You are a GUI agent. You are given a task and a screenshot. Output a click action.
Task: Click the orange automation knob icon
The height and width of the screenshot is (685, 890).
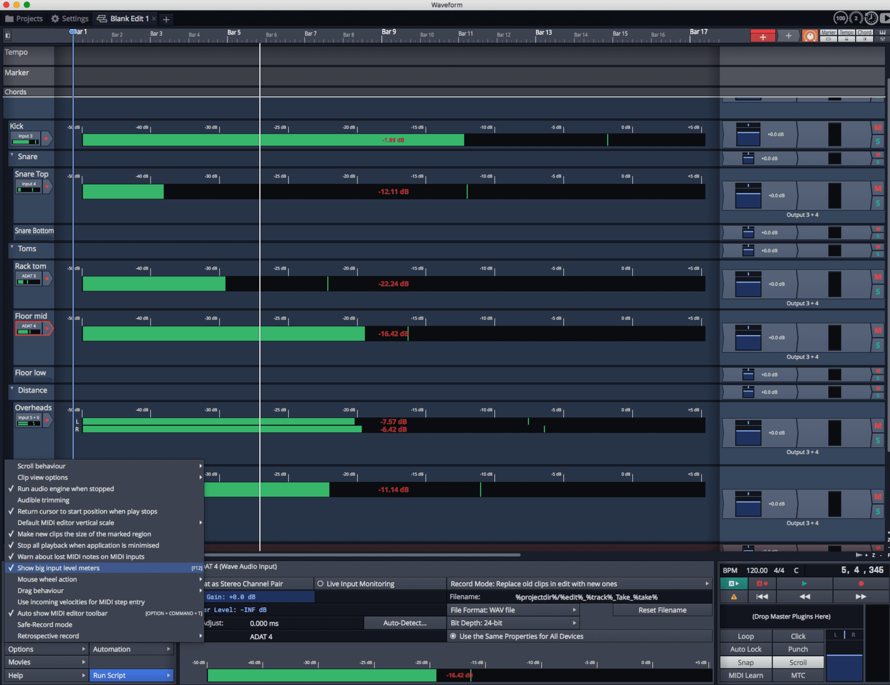(x=810, y=36)
